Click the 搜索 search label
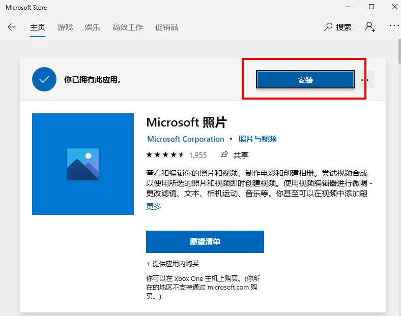 (x=343, y=27)
